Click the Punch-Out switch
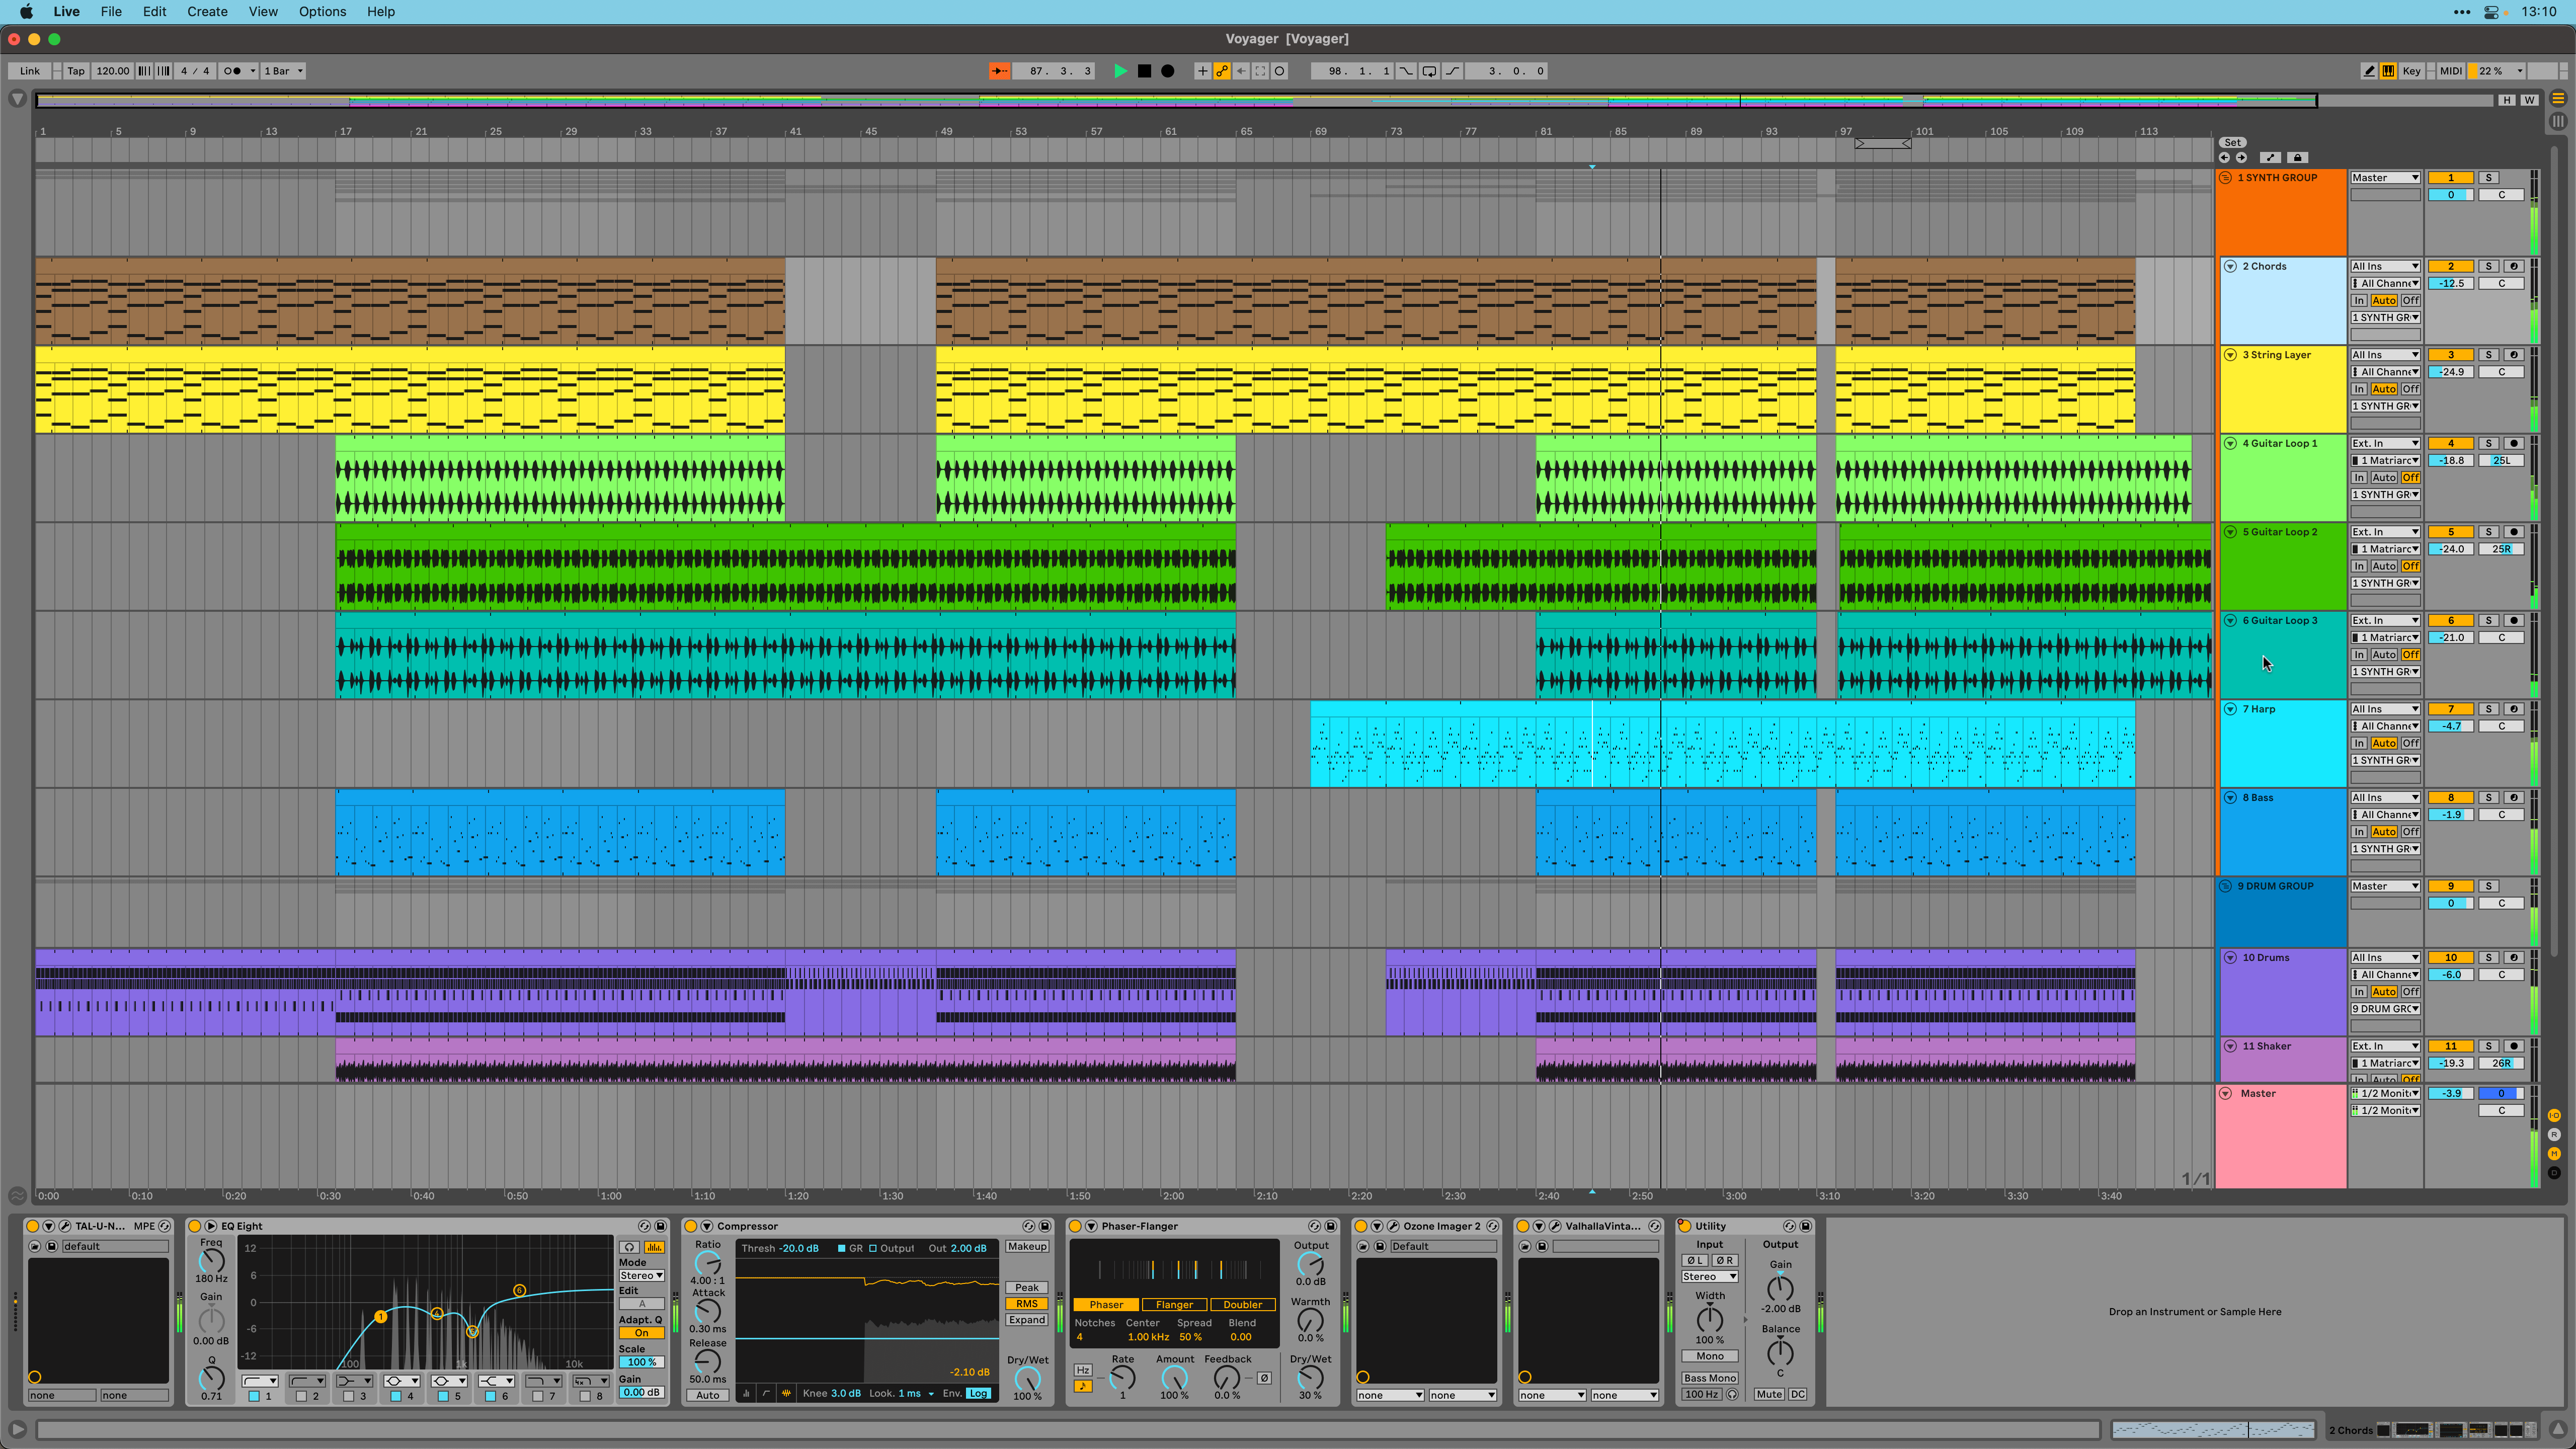 pos(1453,71)
